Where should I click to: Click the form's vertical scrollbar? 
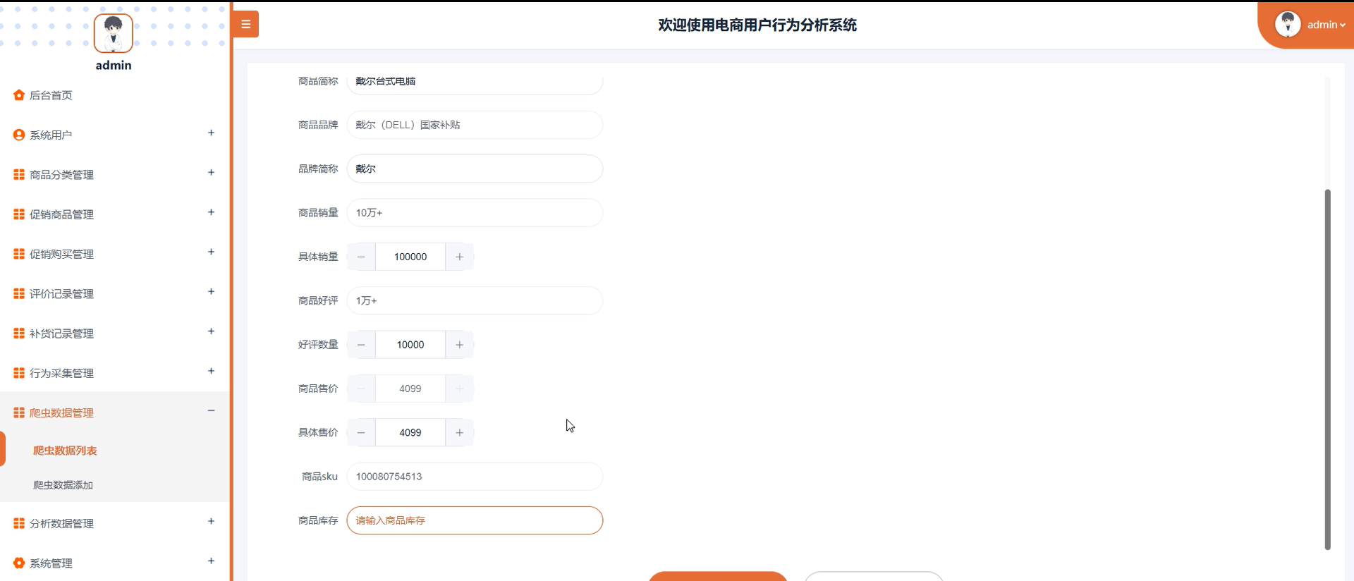pyautogui.click(x=1327, y=369)
